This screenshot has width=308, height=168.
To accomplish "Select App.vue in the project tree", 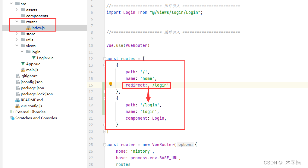I will click(33, 64).
